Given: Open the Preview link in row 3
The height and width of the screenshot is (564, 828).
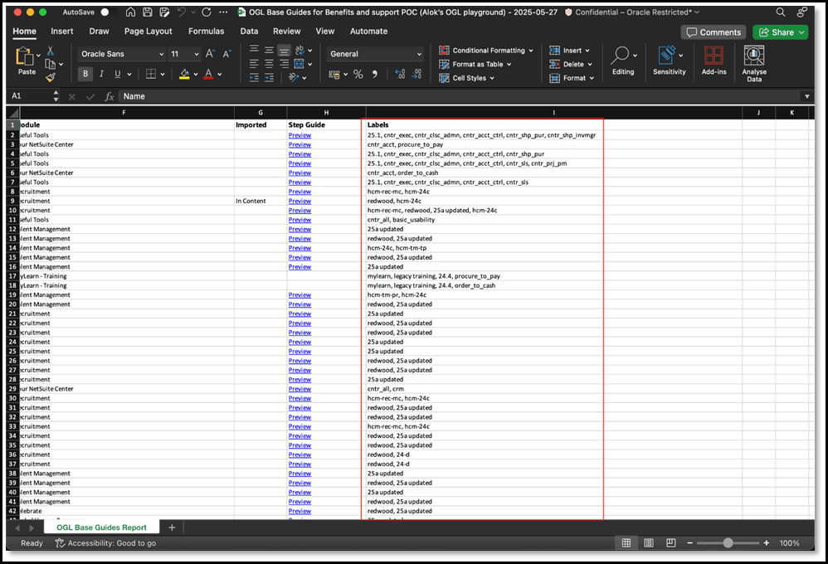Looking at the screenshot, I should click(300, 144).
